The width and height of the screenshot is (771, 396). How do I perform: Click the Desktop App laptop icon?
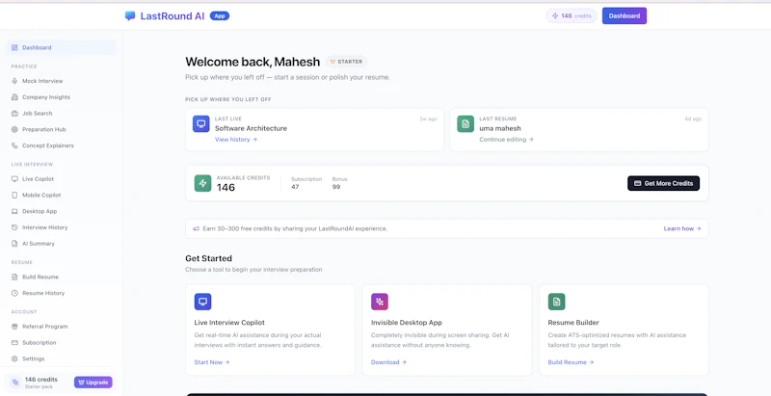pos(14,211)
